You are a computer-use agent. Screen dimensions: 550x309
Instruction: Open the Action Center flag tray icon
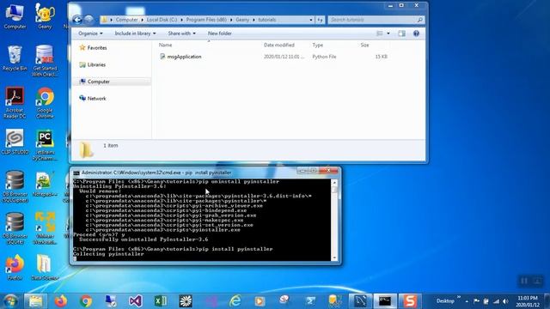[476, 301]
